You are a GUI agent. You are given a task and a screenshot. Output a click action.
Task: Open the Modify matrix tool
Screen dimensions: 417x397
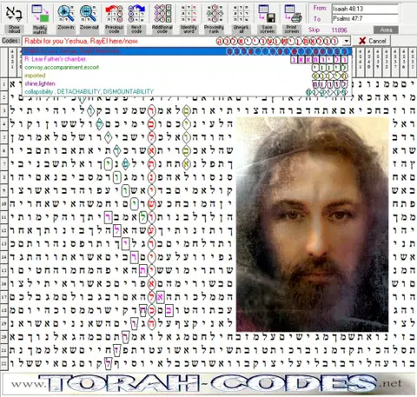click(40, 18)
